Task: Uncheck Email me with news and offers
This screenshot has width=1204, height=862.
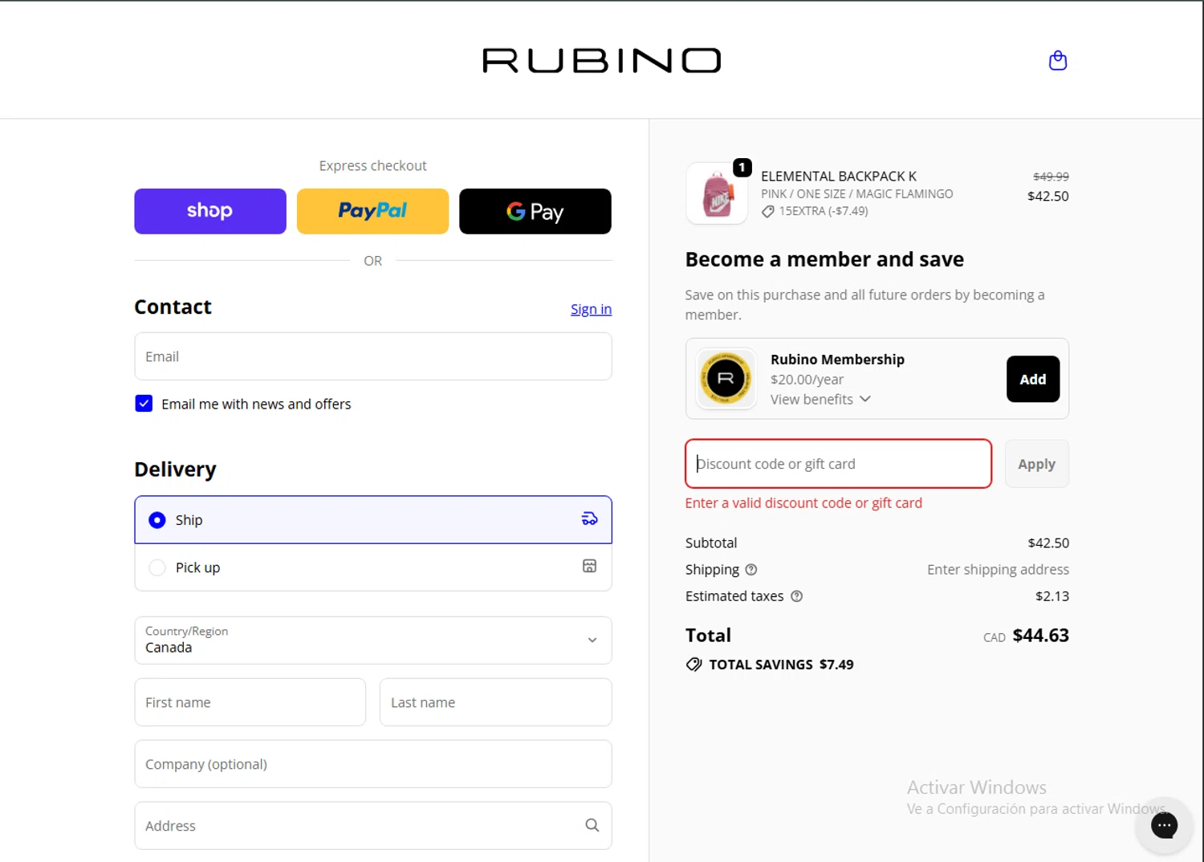Action: point(144,404)
